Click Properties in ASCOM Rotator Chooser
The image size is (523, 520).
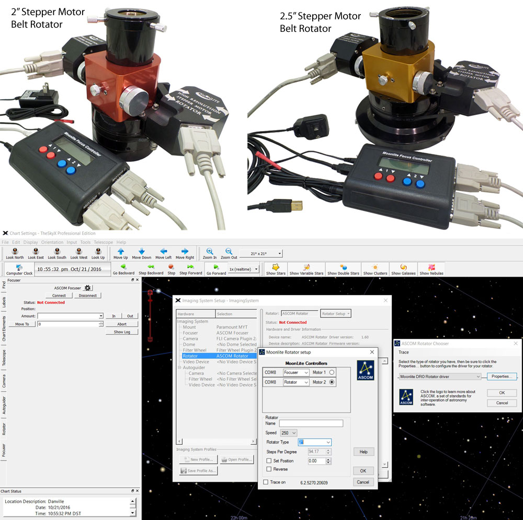[502, 376]
